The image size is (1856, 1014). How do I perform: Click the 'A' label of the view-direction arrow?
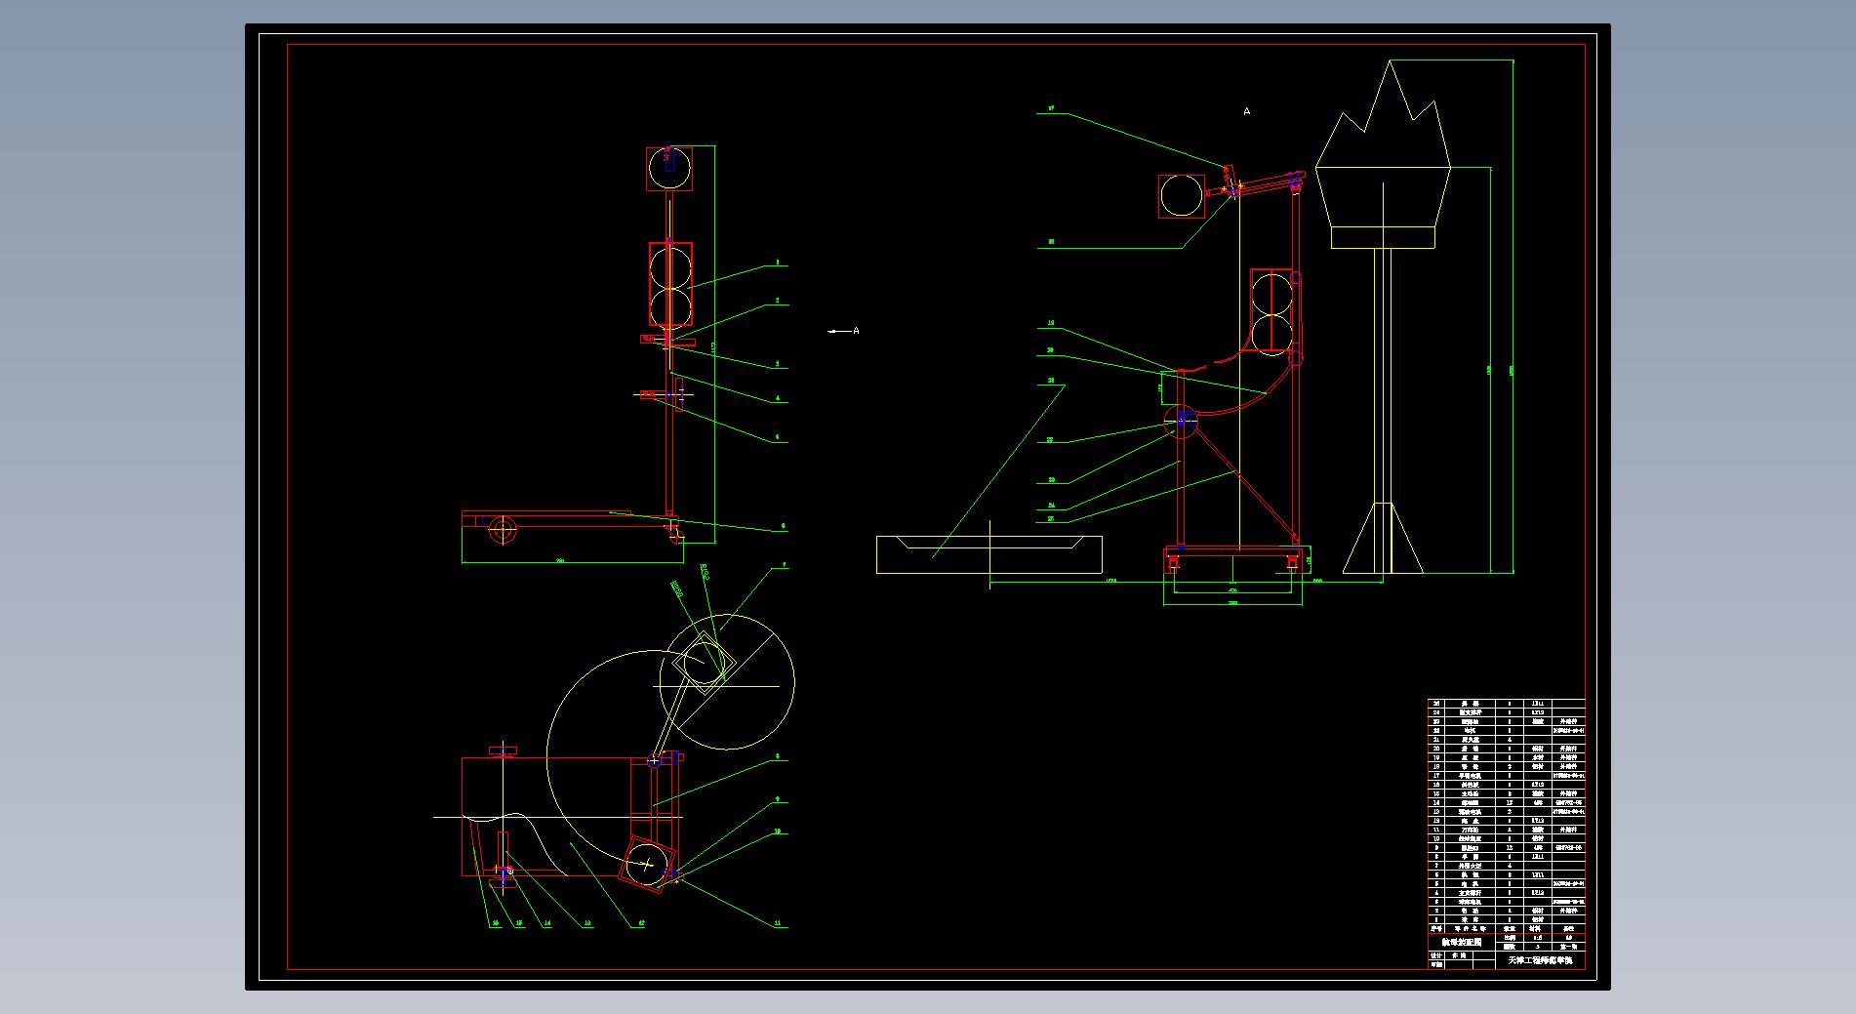[x=856, y=331]
